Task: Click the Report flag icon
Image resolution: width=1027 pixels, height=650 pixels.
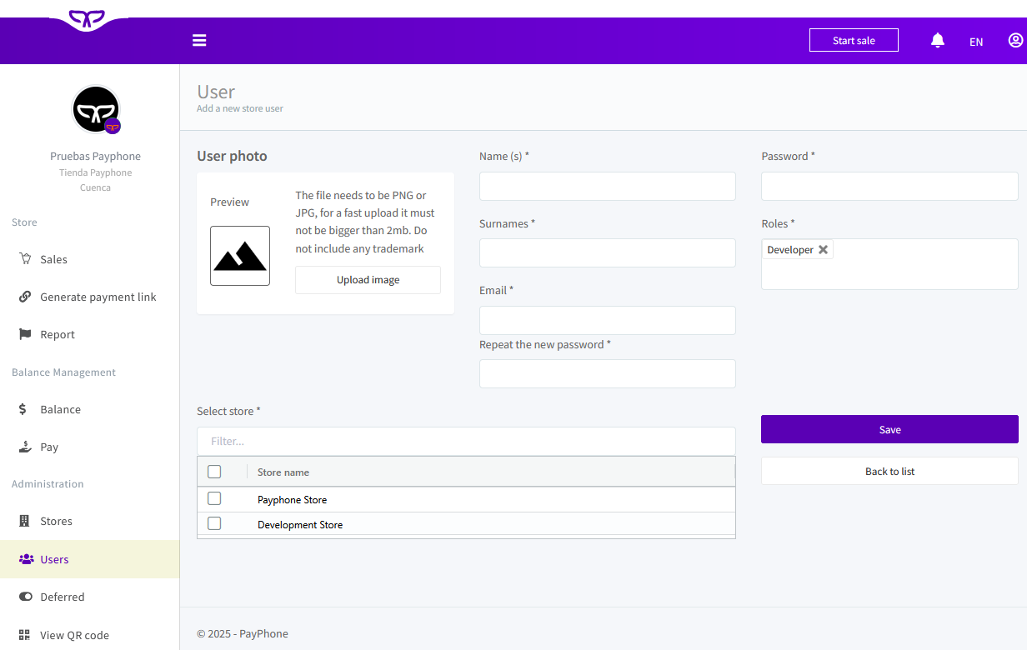Action: (x=25, y=334)
